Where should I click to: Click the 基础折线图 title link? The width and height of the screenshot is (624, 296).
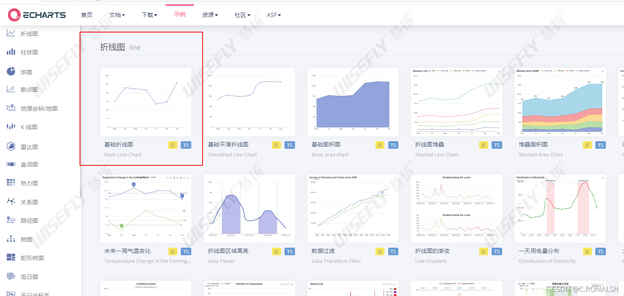118,145
